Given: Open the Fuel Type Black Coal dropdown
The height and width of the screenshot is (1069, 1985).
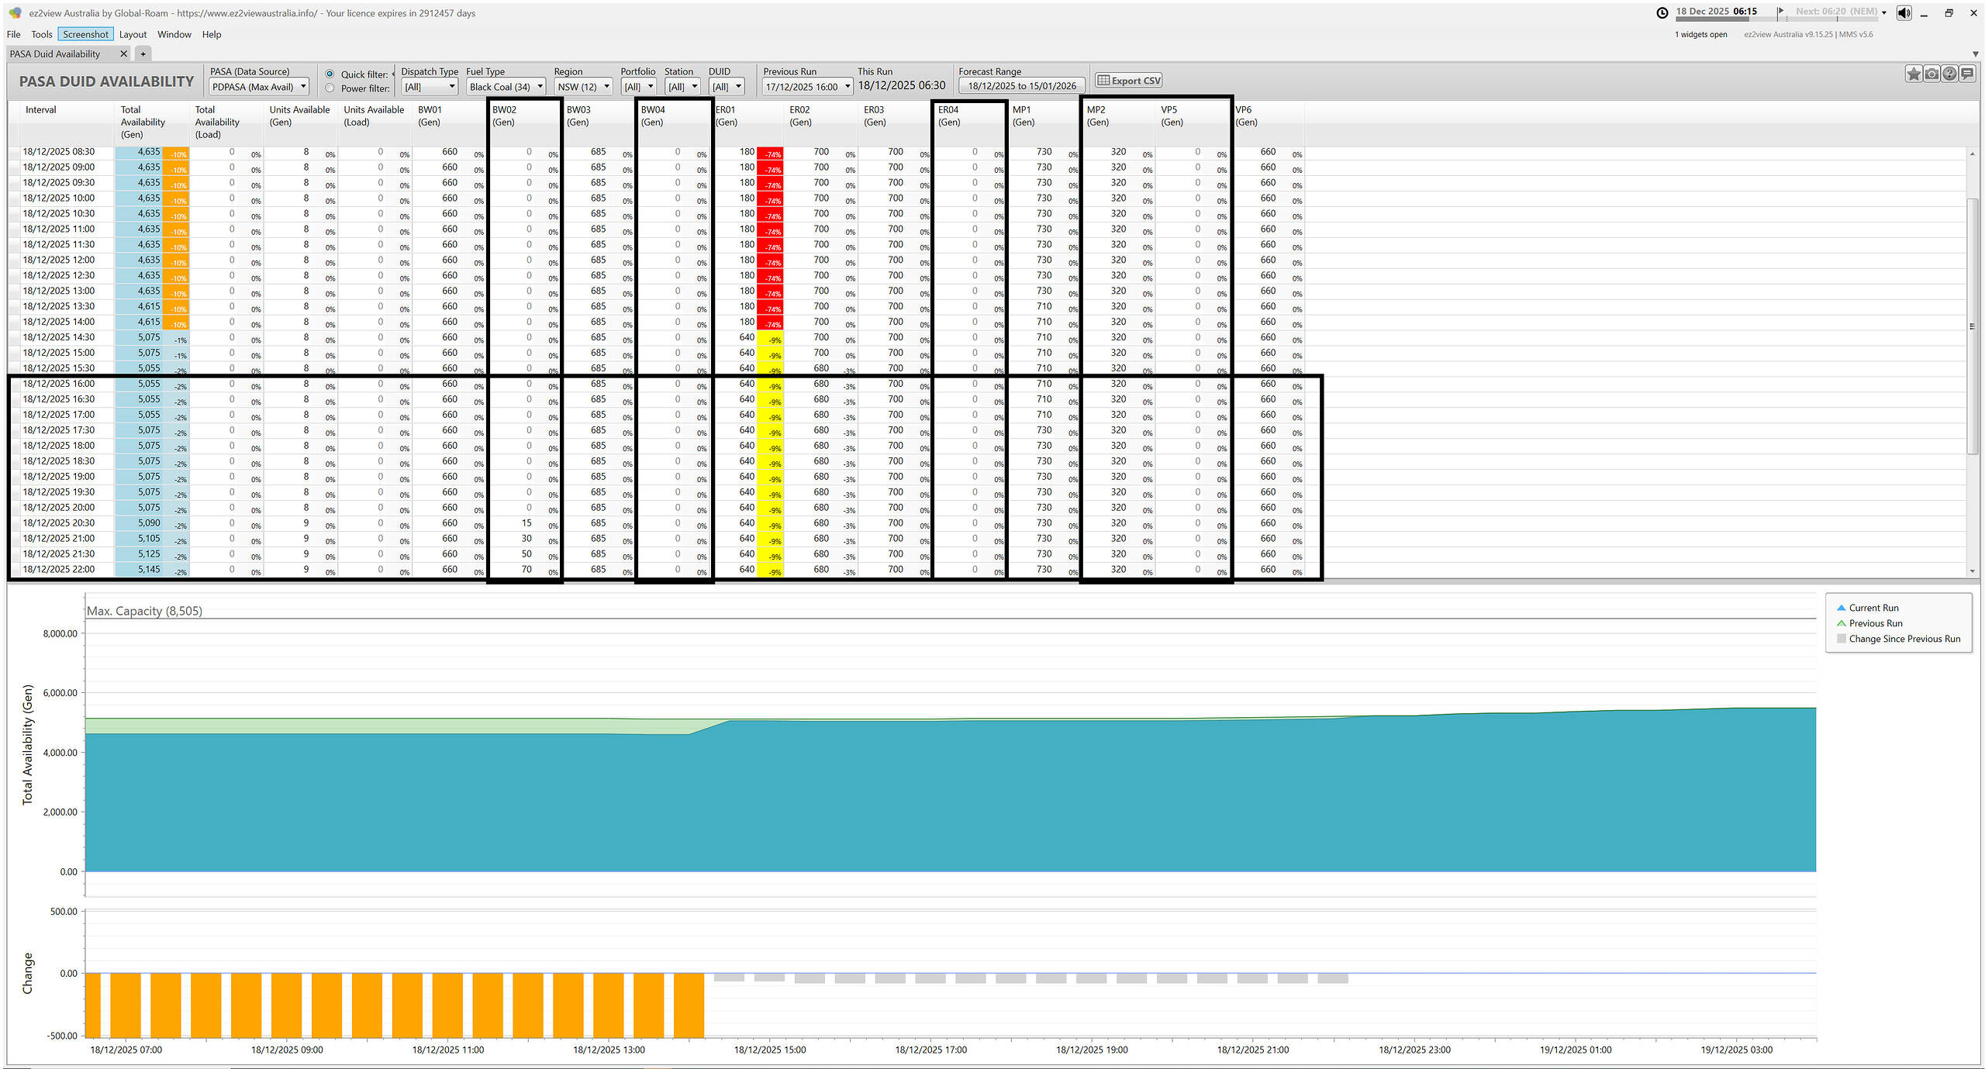Looking at the screenshot, I should [x=506, y=87].
